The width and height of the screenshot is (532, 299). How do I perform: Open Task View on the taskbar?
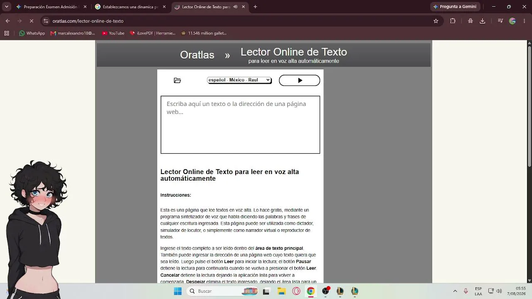pos(266,291)
